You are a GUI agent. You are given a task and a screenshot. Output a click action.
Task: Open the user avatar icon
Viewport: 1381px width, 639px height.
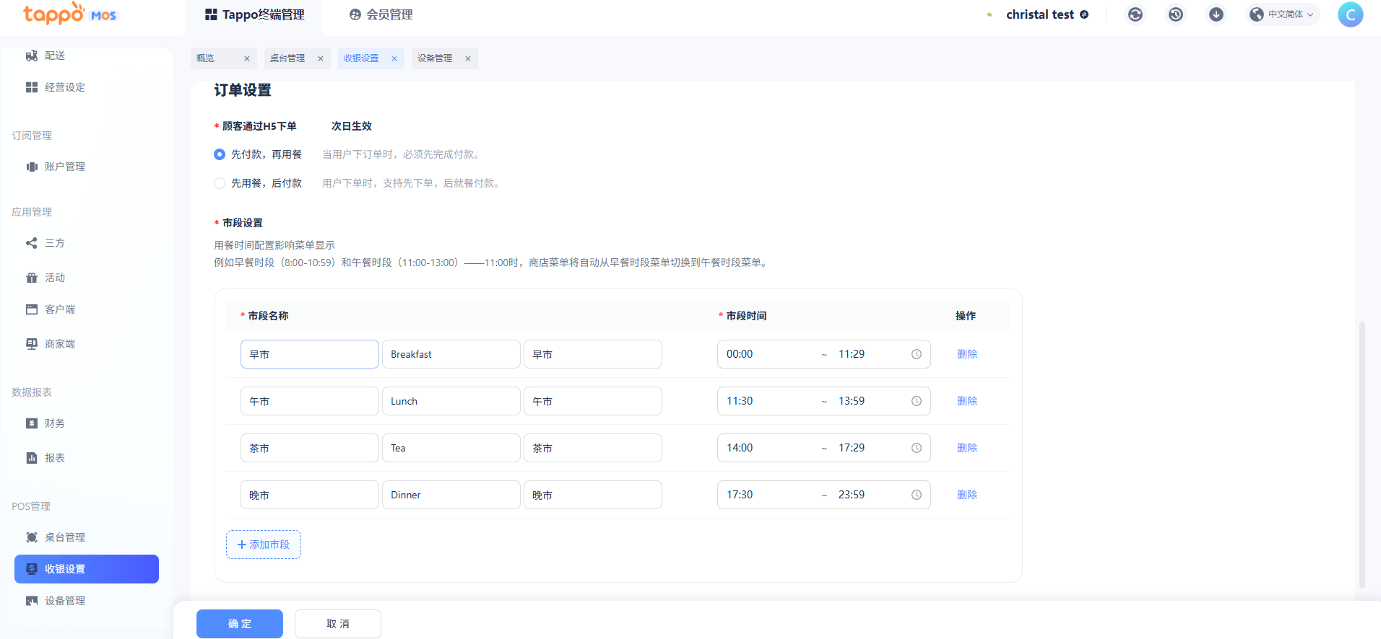[1350, 14]
